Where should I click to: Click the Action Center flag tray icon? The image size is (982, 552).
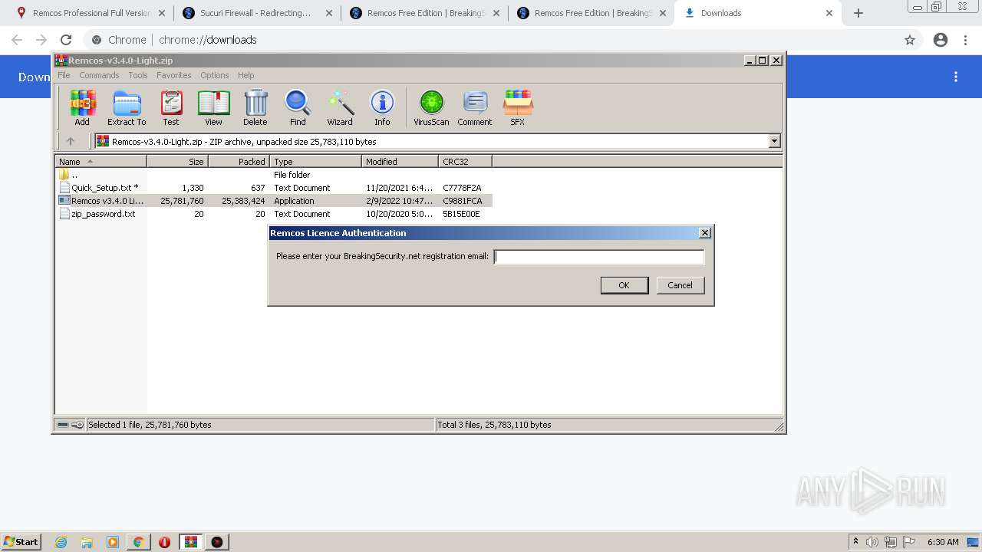pos(908,542)
